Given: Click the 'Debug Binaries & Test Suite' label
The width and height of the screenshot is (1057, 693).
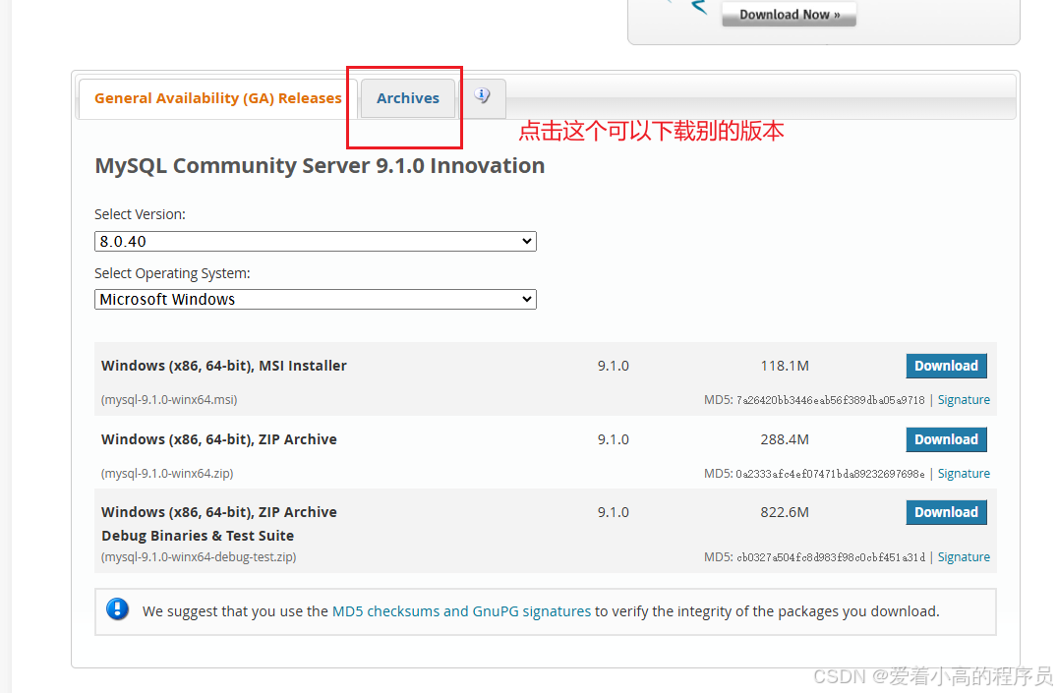Looking at the screenshot, I should tap(198, 536).
